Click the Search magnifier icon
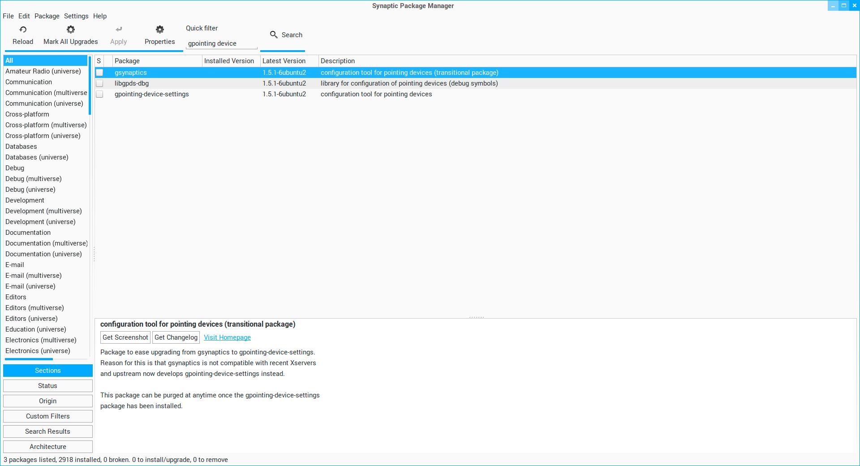Image resolution: width=860 pixels, height=466 pixels. [274, 35]
